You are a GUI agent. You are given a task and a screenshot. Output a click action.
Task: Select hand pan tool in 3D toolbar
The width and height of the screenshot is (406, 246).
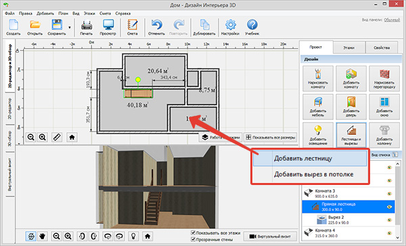(42, 236)
